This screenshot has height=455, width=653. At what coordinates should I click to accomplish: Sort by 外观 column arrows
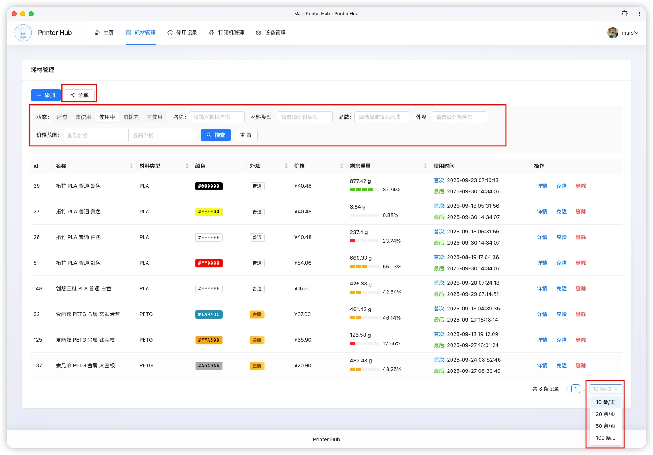click(286, 166)
